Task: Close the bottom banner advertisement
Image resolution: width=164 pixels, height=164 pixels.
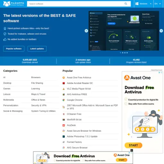Action: tap(132, 150)
